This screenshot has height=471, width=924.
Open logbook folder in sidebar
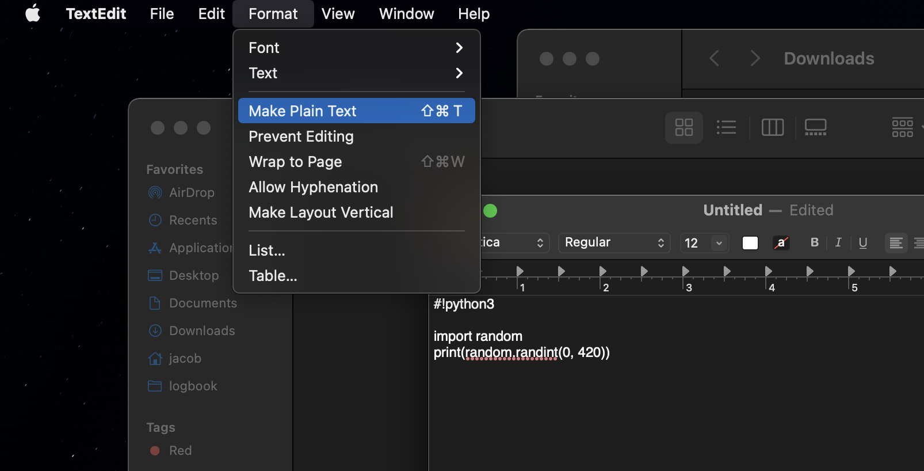(183, 386)
